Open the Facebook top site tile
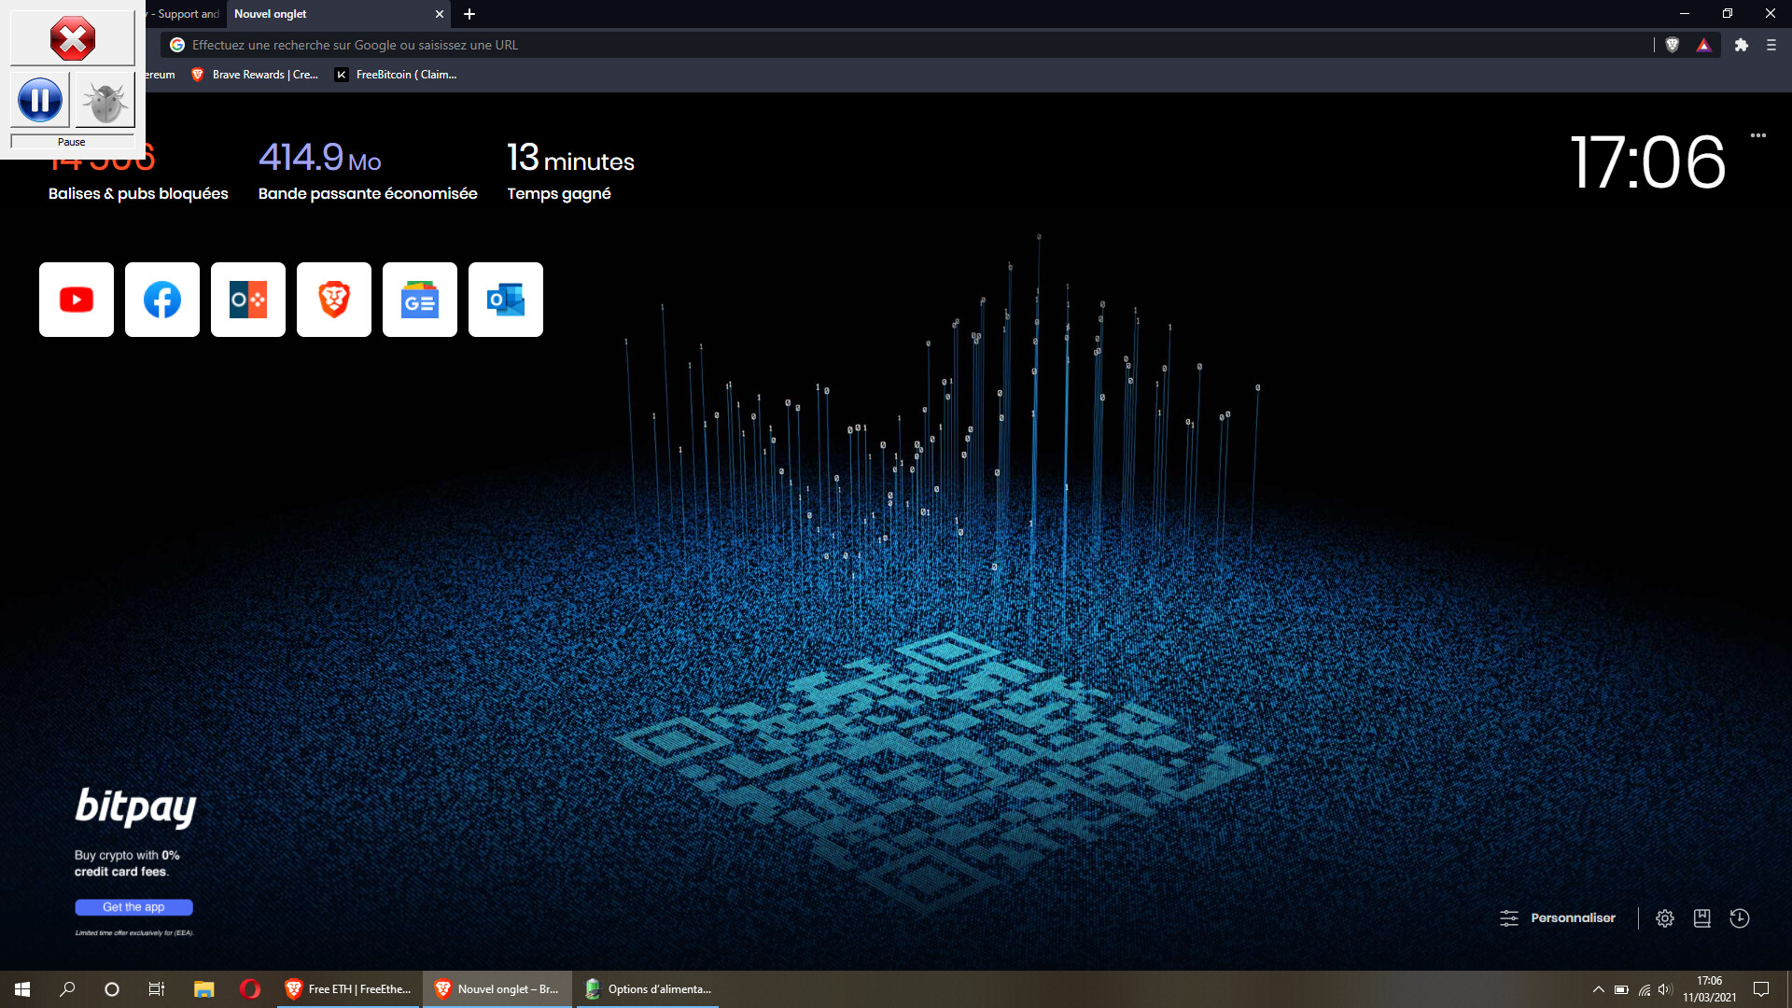This screenshot has height=1008, width=1792. tap(162, 300)
